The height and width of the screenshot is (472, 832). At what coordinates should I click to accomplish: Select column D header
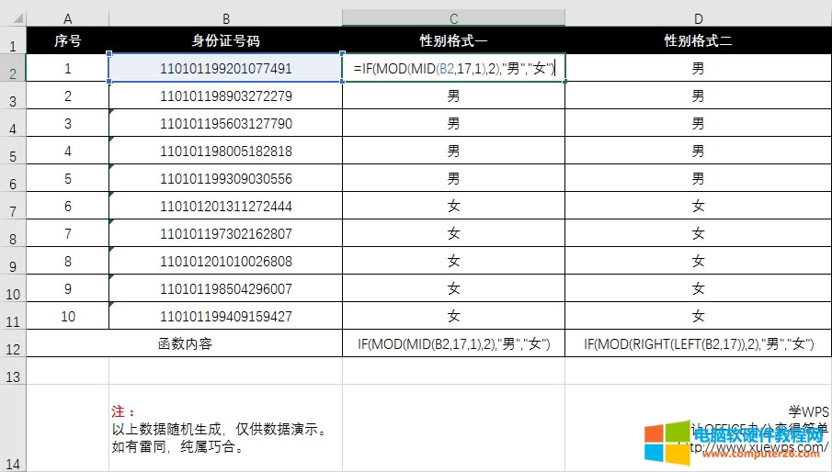click(699, 19)
